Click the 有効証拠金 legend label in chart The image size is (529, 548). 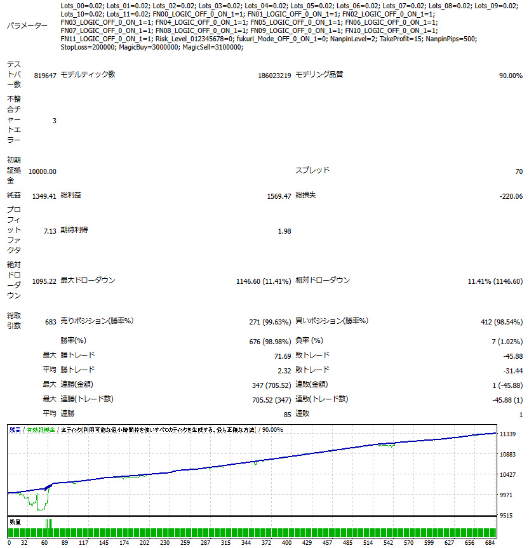(41, 431)
